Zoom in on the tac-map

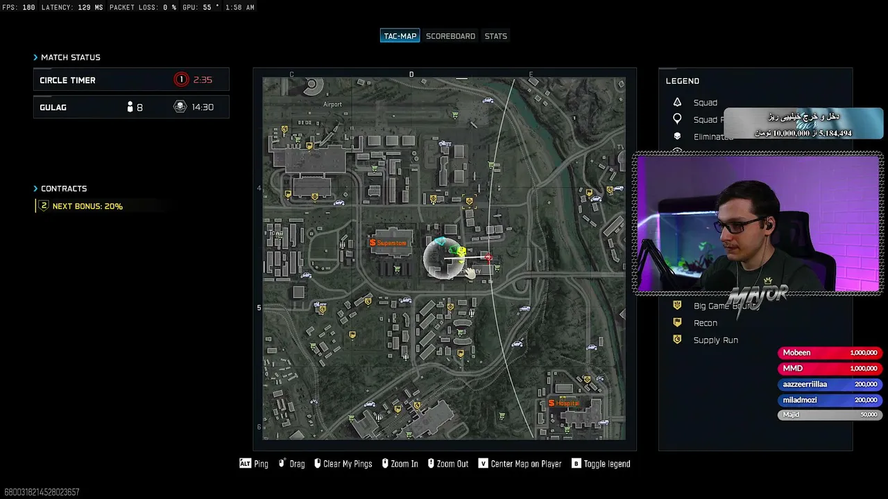pos(400,464)
